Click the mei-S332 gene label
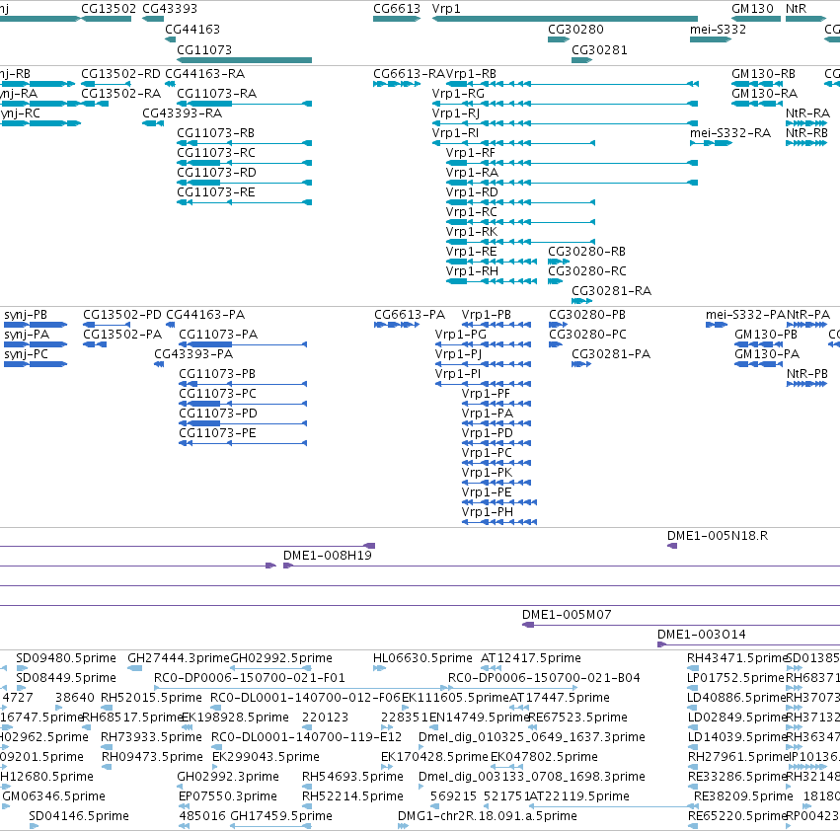840x831 pixels. [x=718, y=29]
